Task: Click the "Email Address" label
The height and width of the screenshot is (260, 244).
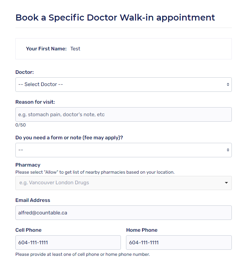Action: [33, 200]
